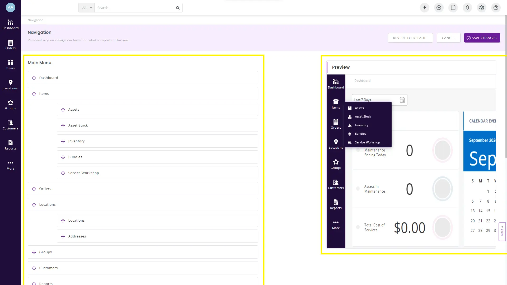The image size is (507, 285).
Task: Click Revert to Default button
Action: point(410,38)
